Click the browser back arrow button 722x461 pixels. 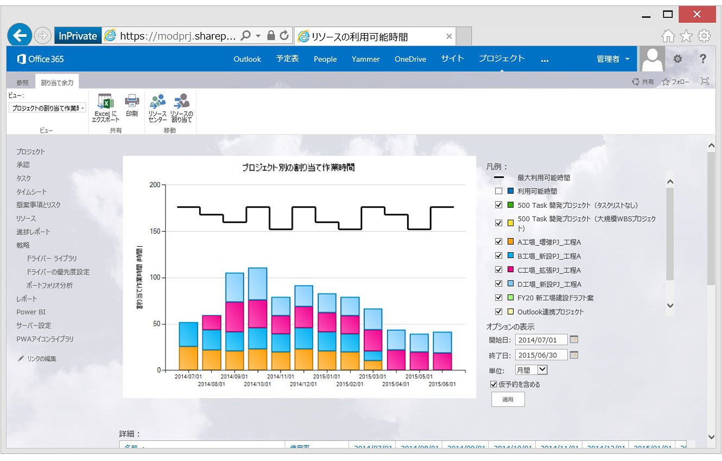coord(20,36)
